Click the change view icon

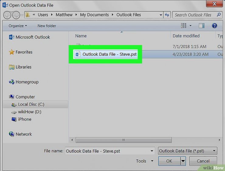coord(184,26)
